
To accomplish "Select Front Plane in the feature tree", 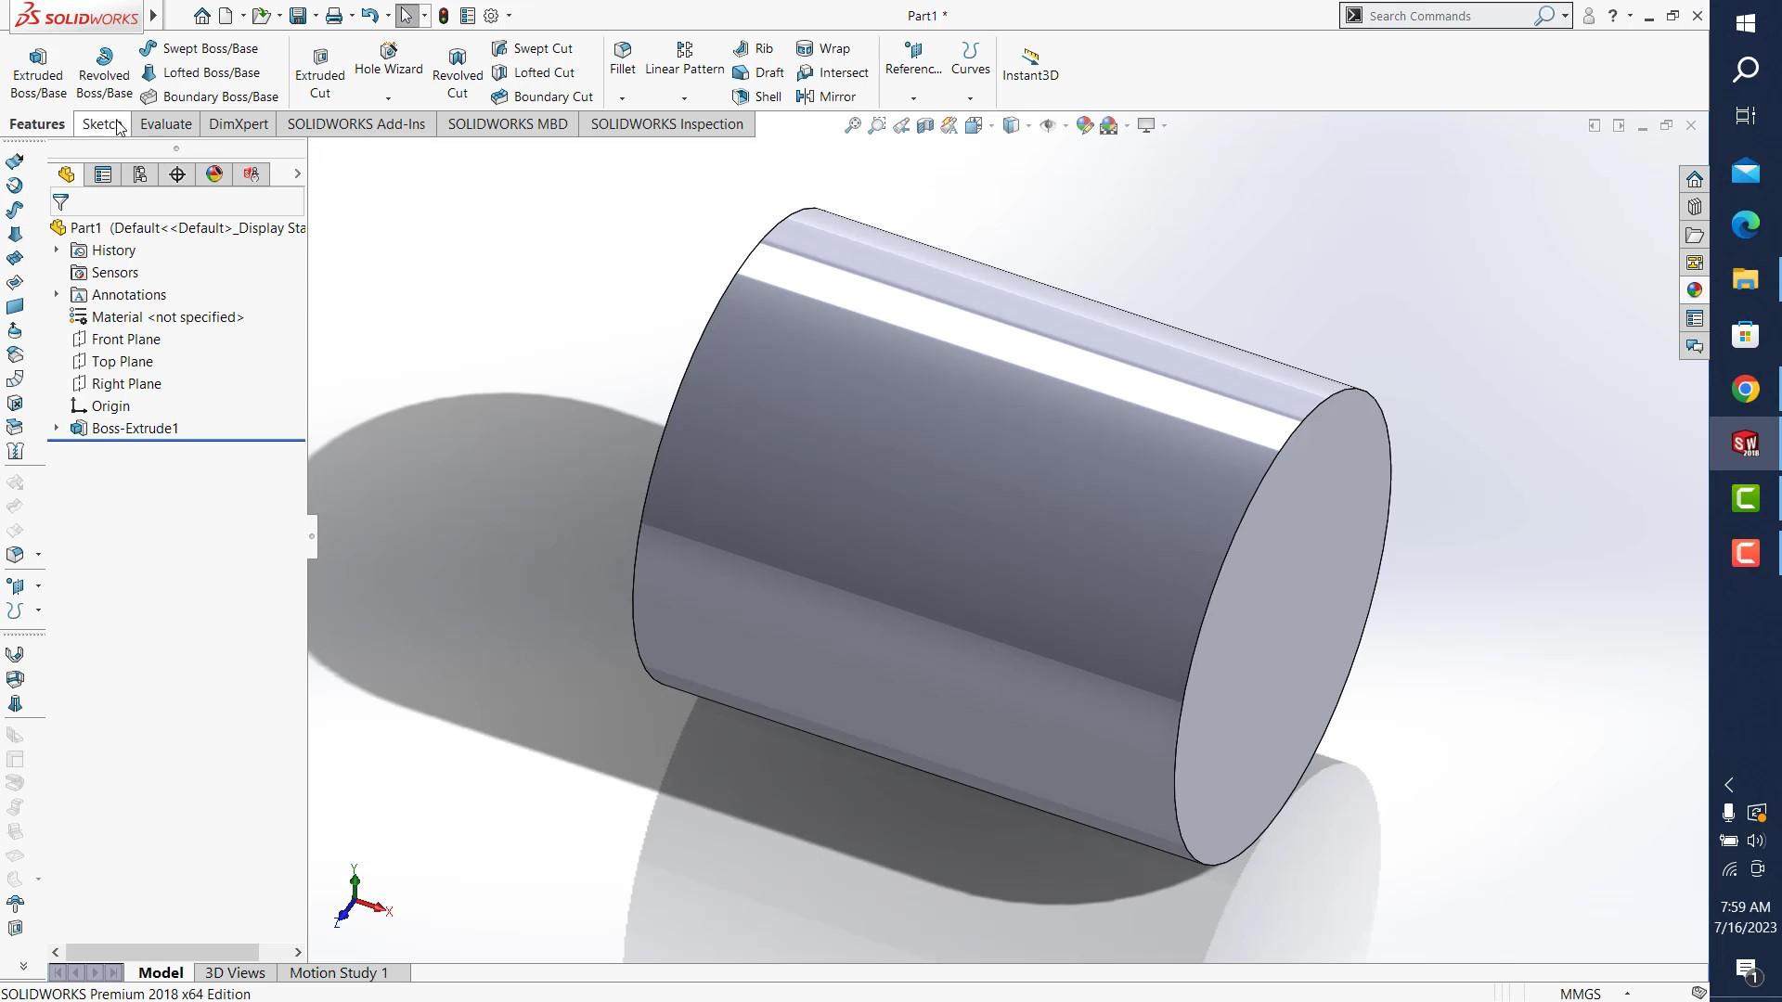I will [x=125, y=340].
